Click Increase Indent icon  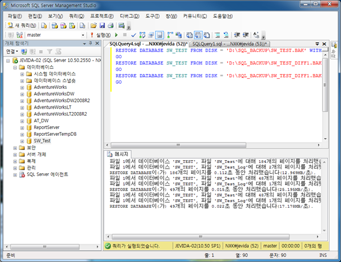click(245, 35)
